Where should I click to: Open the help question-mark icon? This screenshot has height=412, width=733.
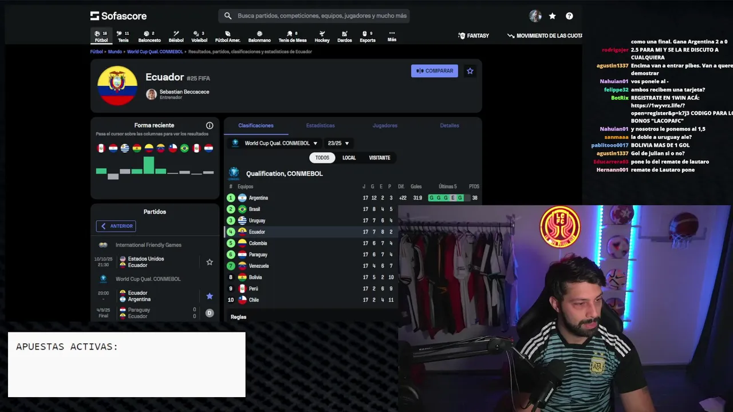point(569,16)
